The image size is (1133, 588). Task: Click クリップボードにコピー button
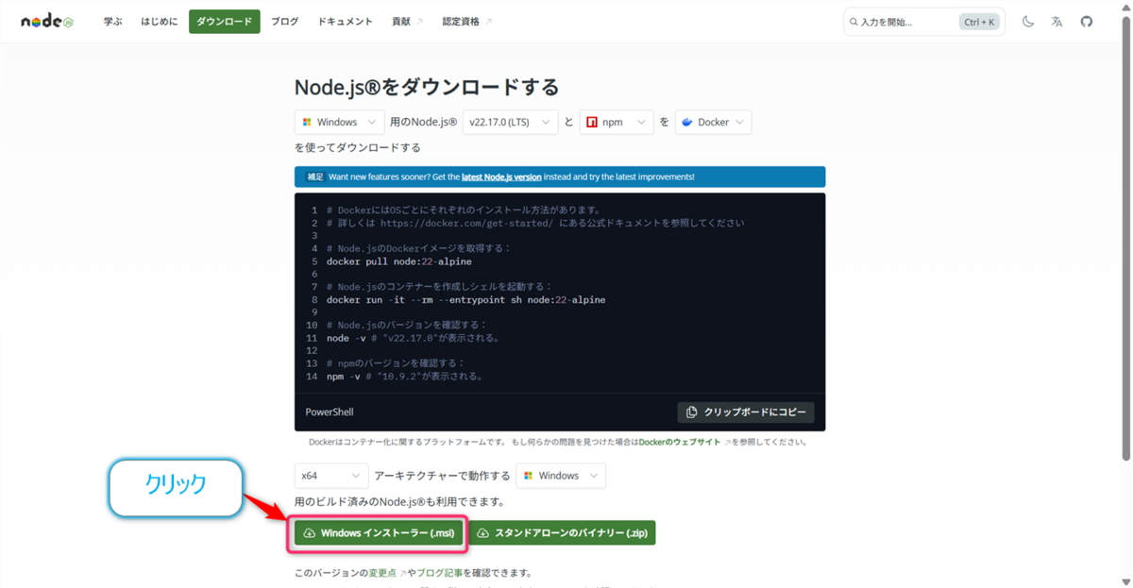click(746, 412)
